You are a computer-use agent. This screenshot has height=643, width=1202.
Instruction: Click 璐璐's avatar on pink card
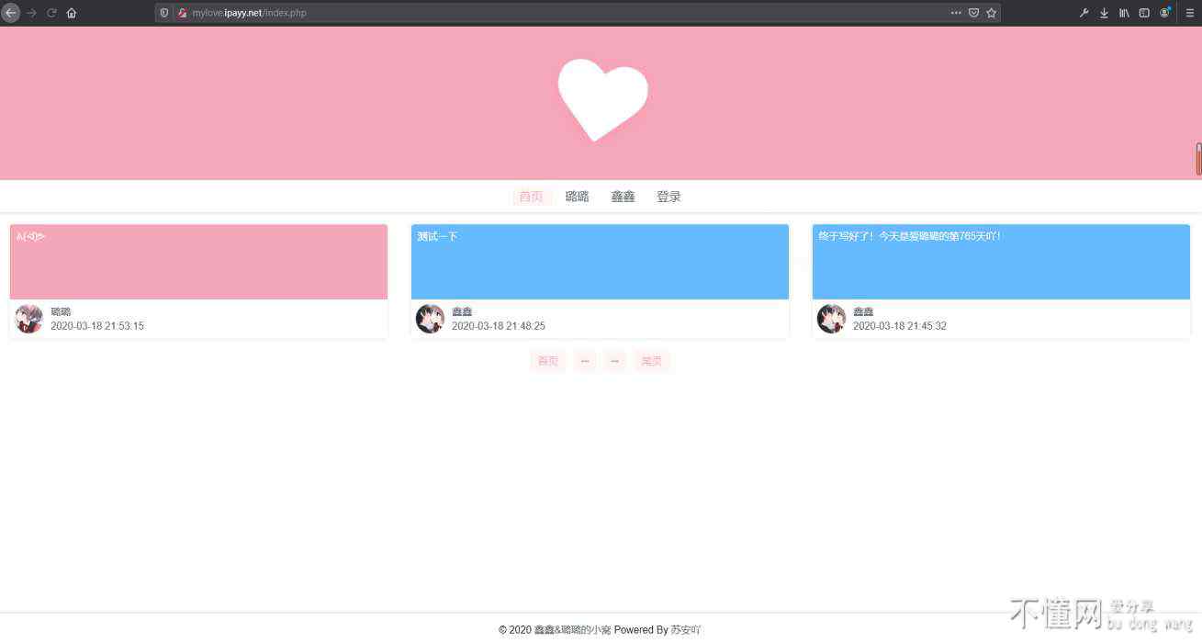[29, 319]
